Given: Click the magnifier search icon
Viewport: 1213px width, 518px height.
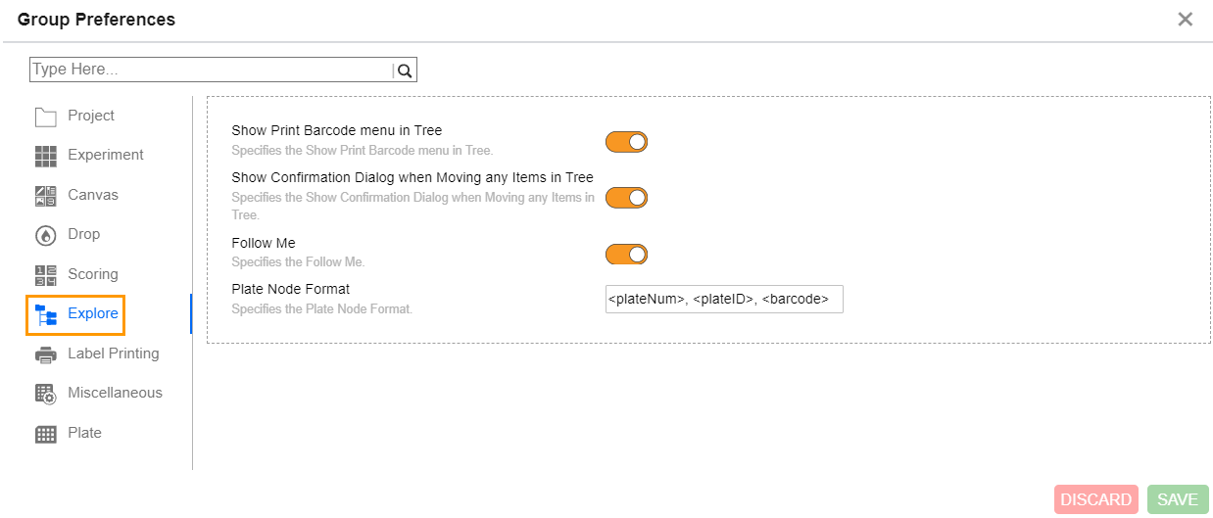Looking at the screenshot, I should tap(405, 70).
